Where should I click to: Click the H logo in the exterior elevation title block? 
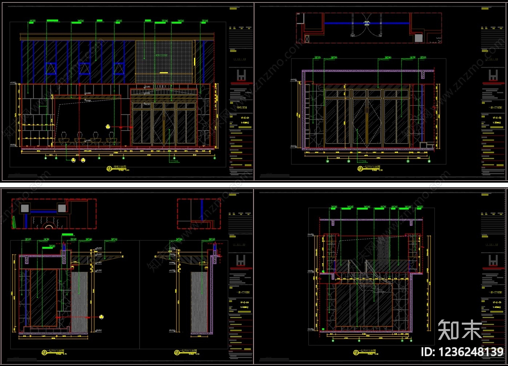241,75
